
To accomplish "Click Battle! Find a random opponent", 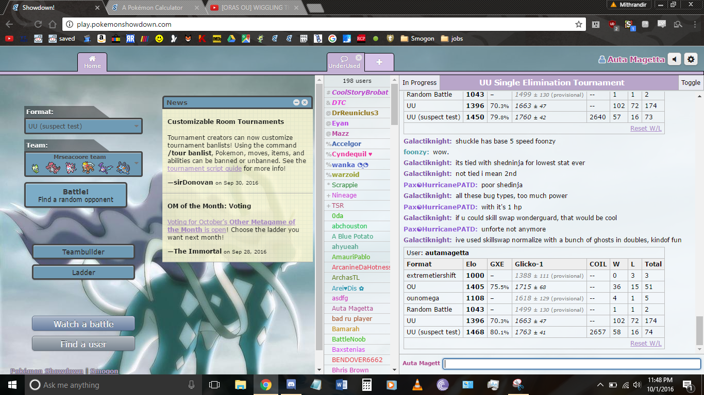I will click(x=75, y=195).
